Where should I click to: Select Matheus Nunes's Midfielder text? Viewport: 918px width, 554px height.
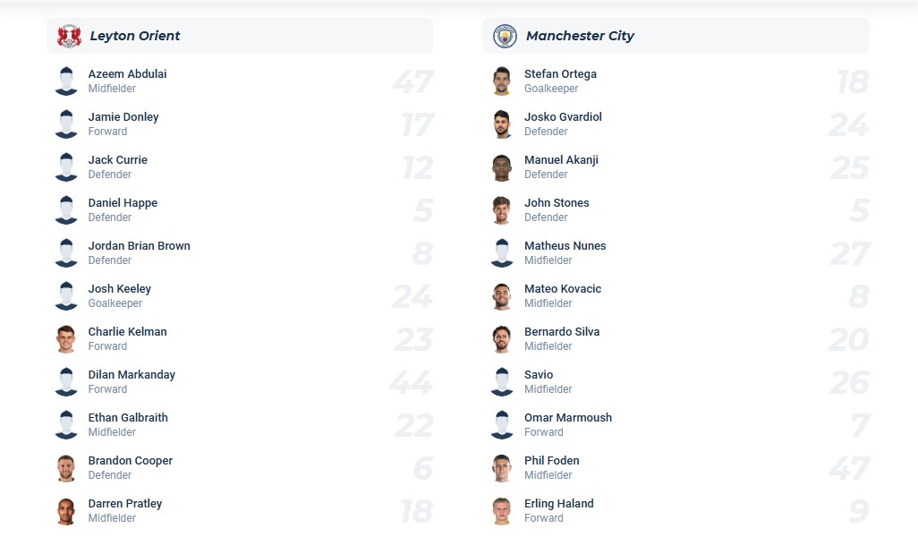point(548,260)
